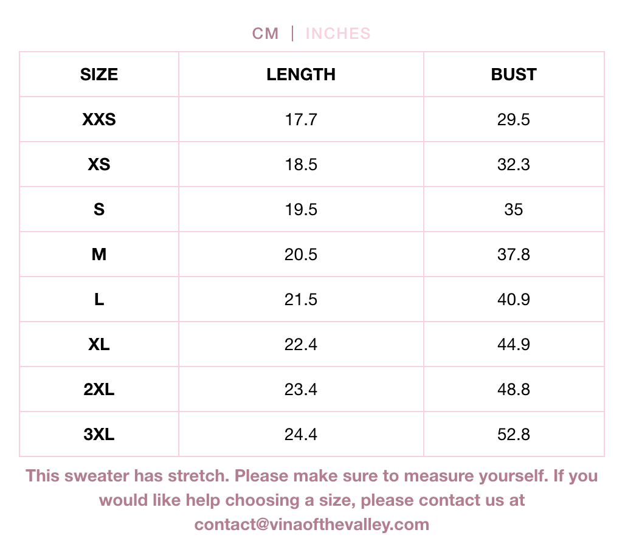Click the 44.9 bust value
Image resolution: width=625 pixels, height=541 pixels.
(x=514, y=345)
